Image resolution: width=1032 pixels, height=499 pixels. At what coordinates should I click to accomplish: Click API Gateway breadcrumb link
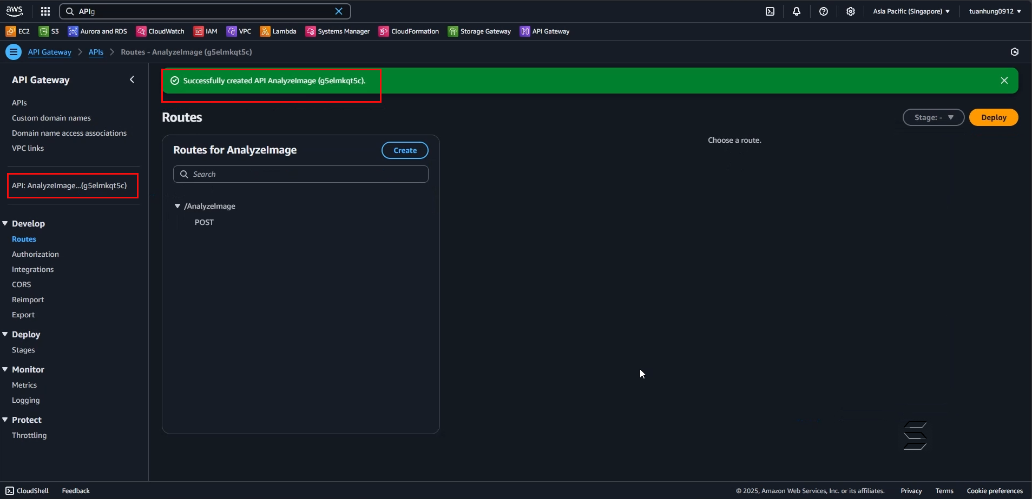pos(50,52)
